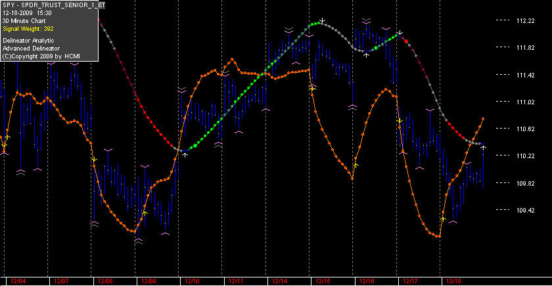The width and height of the screenshot is (552, 286).
Task: Select the 12/15 date label
Action: coord(323,281)
